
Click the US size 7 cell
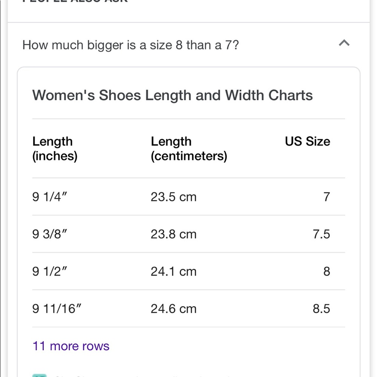click(326, 197)
